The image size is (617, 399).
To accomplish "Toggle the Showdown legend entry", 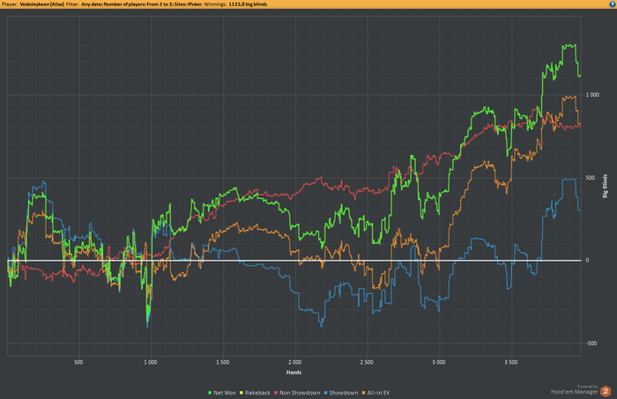I will point(341,393).
